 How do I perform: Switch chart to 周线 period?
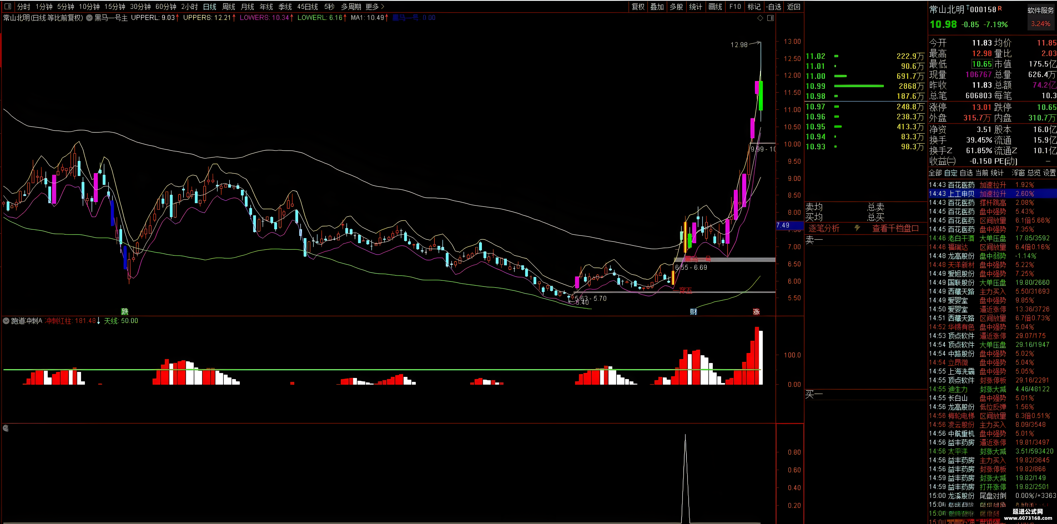228,7
